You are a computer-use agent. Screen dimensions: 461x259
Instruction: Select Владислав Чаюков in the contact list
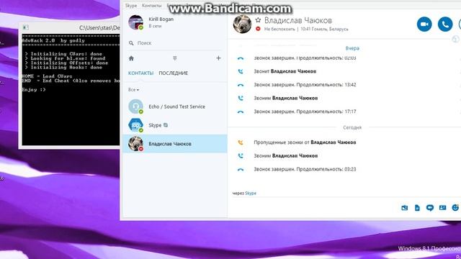tap(174, 144)
